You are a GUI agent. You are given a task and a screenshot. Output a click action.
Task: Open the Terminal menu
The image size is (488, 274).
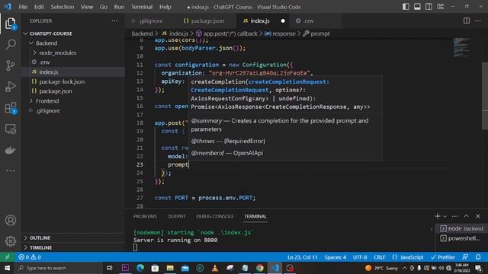[x=142, y=7]
